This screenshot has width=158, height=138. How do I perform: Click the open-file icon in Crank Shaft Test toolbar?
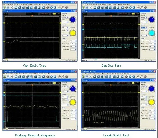pyautogui.click(x=83, y=77)
